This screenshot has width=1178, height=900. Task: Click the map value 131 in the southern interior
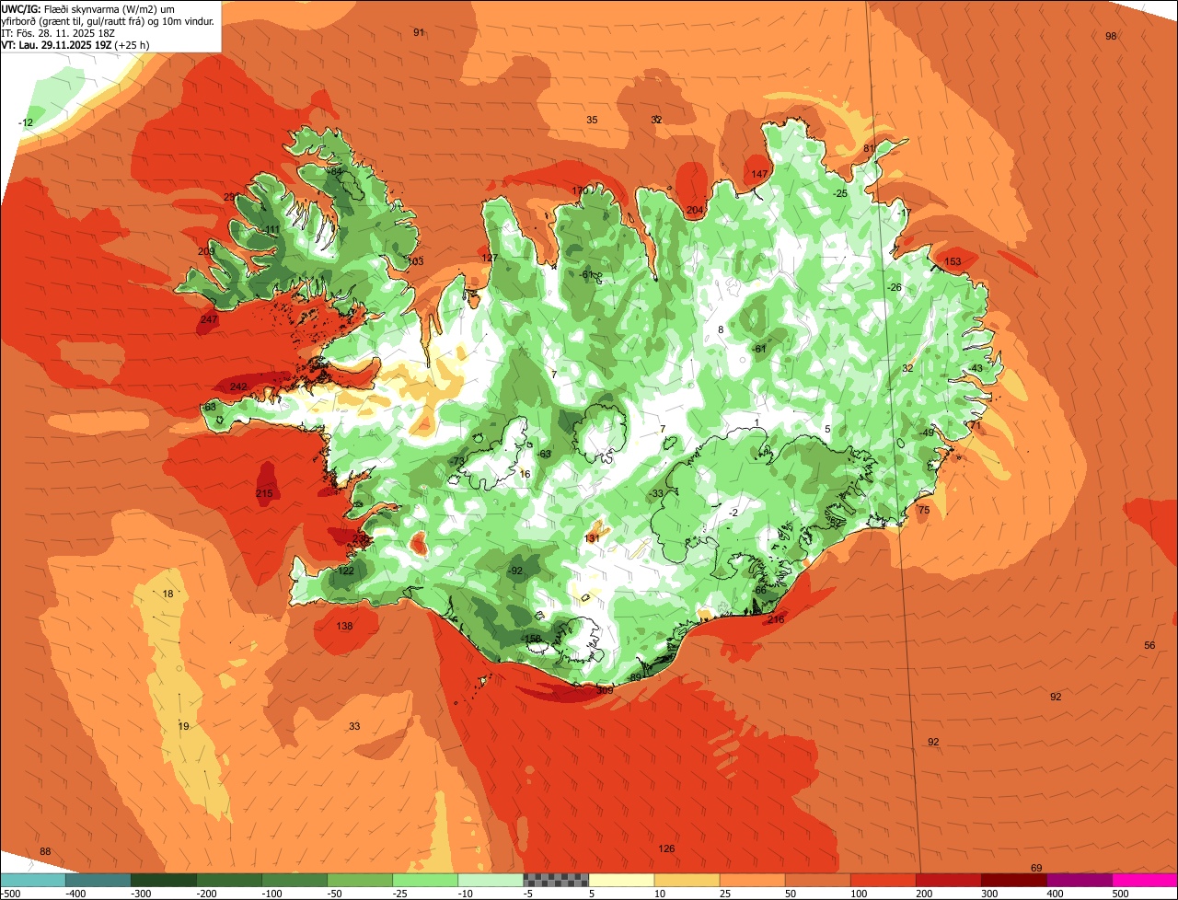tap(593, 537)
